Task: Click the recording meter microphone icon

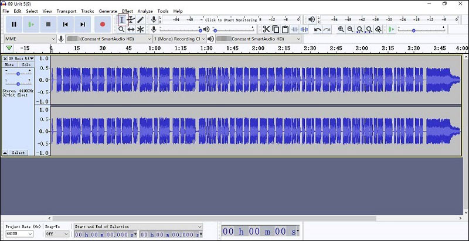Action: pyautogui.click(x=154, y=20)
